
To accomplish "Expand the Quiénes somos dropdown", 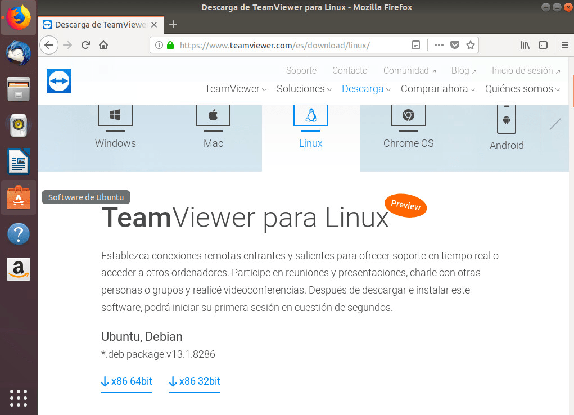I will pos(518,89).
